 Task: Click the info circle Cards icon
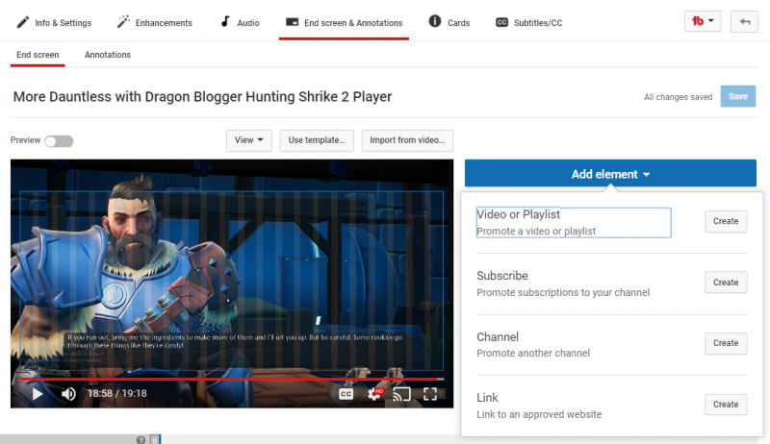[x=435, y=21]
